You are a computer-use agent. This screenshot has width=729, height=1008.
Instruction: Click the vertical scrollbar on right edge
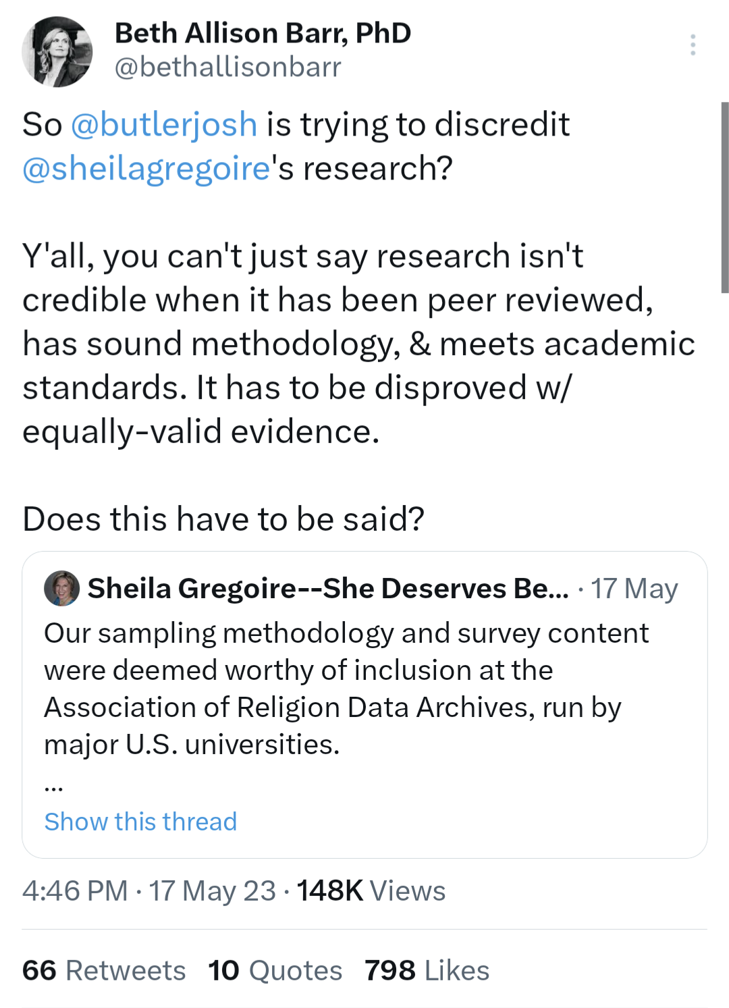[x=724, y=197]
